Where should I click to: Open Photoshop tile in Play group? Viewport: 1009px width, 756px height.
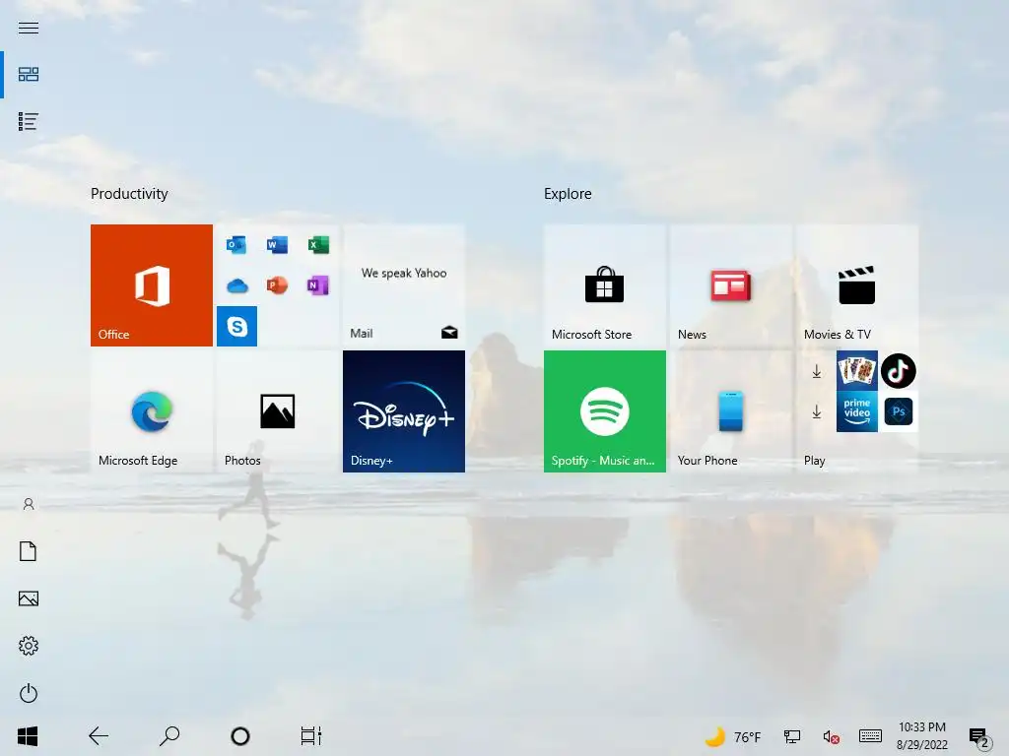898,411
